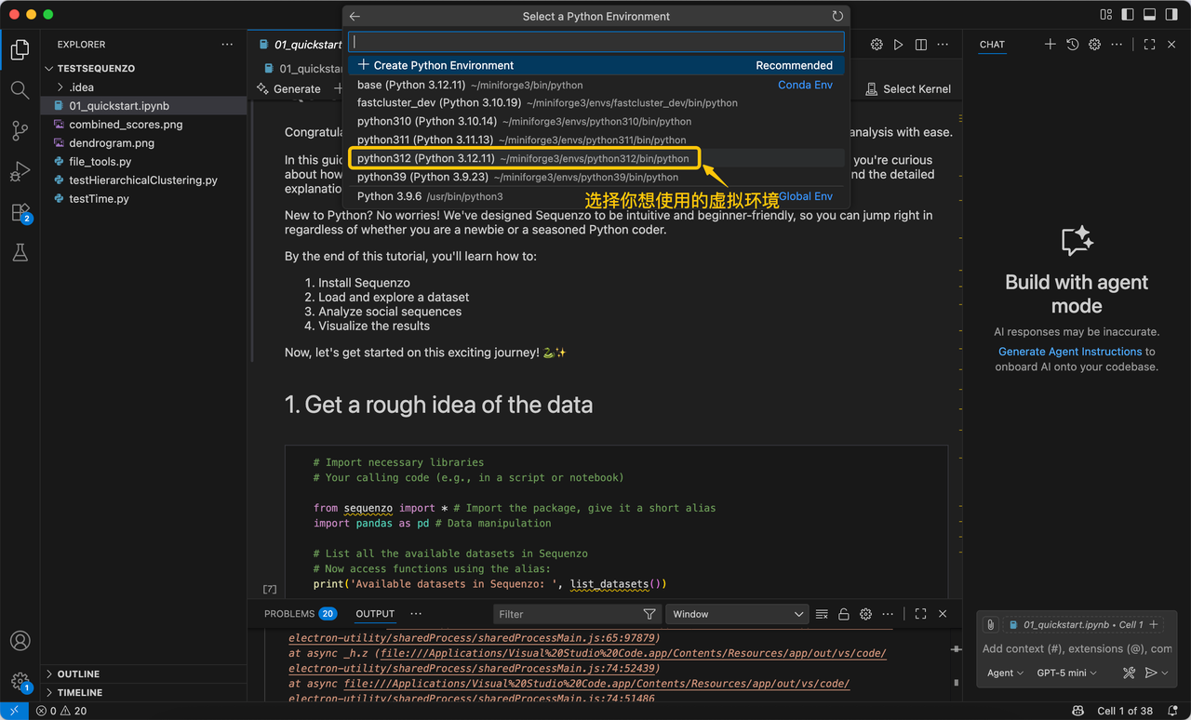Toggle the bottom panel layout button
This screenshot has height=720, width=1191.
click(1149, 15)
